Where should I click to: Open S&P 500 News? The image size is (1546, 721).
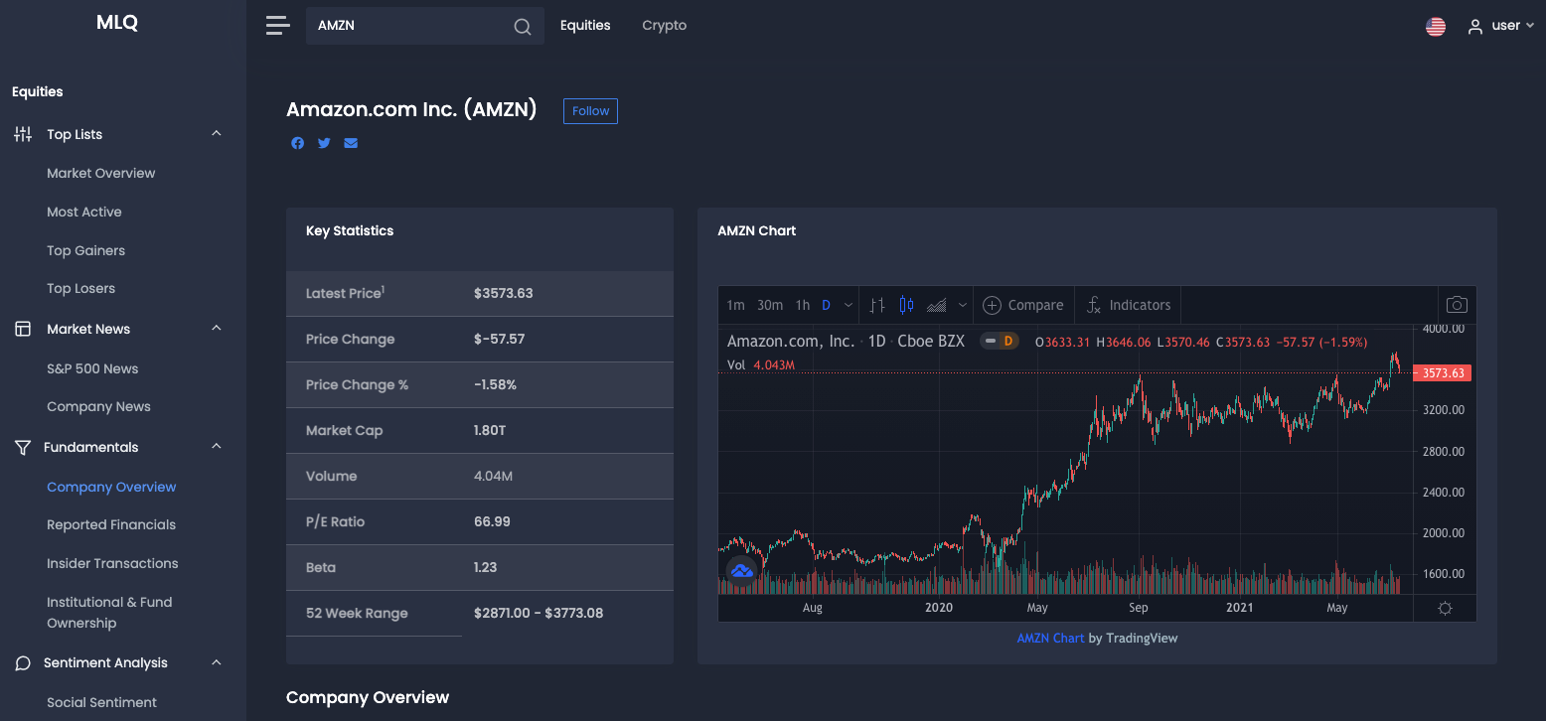click(92, 368)
